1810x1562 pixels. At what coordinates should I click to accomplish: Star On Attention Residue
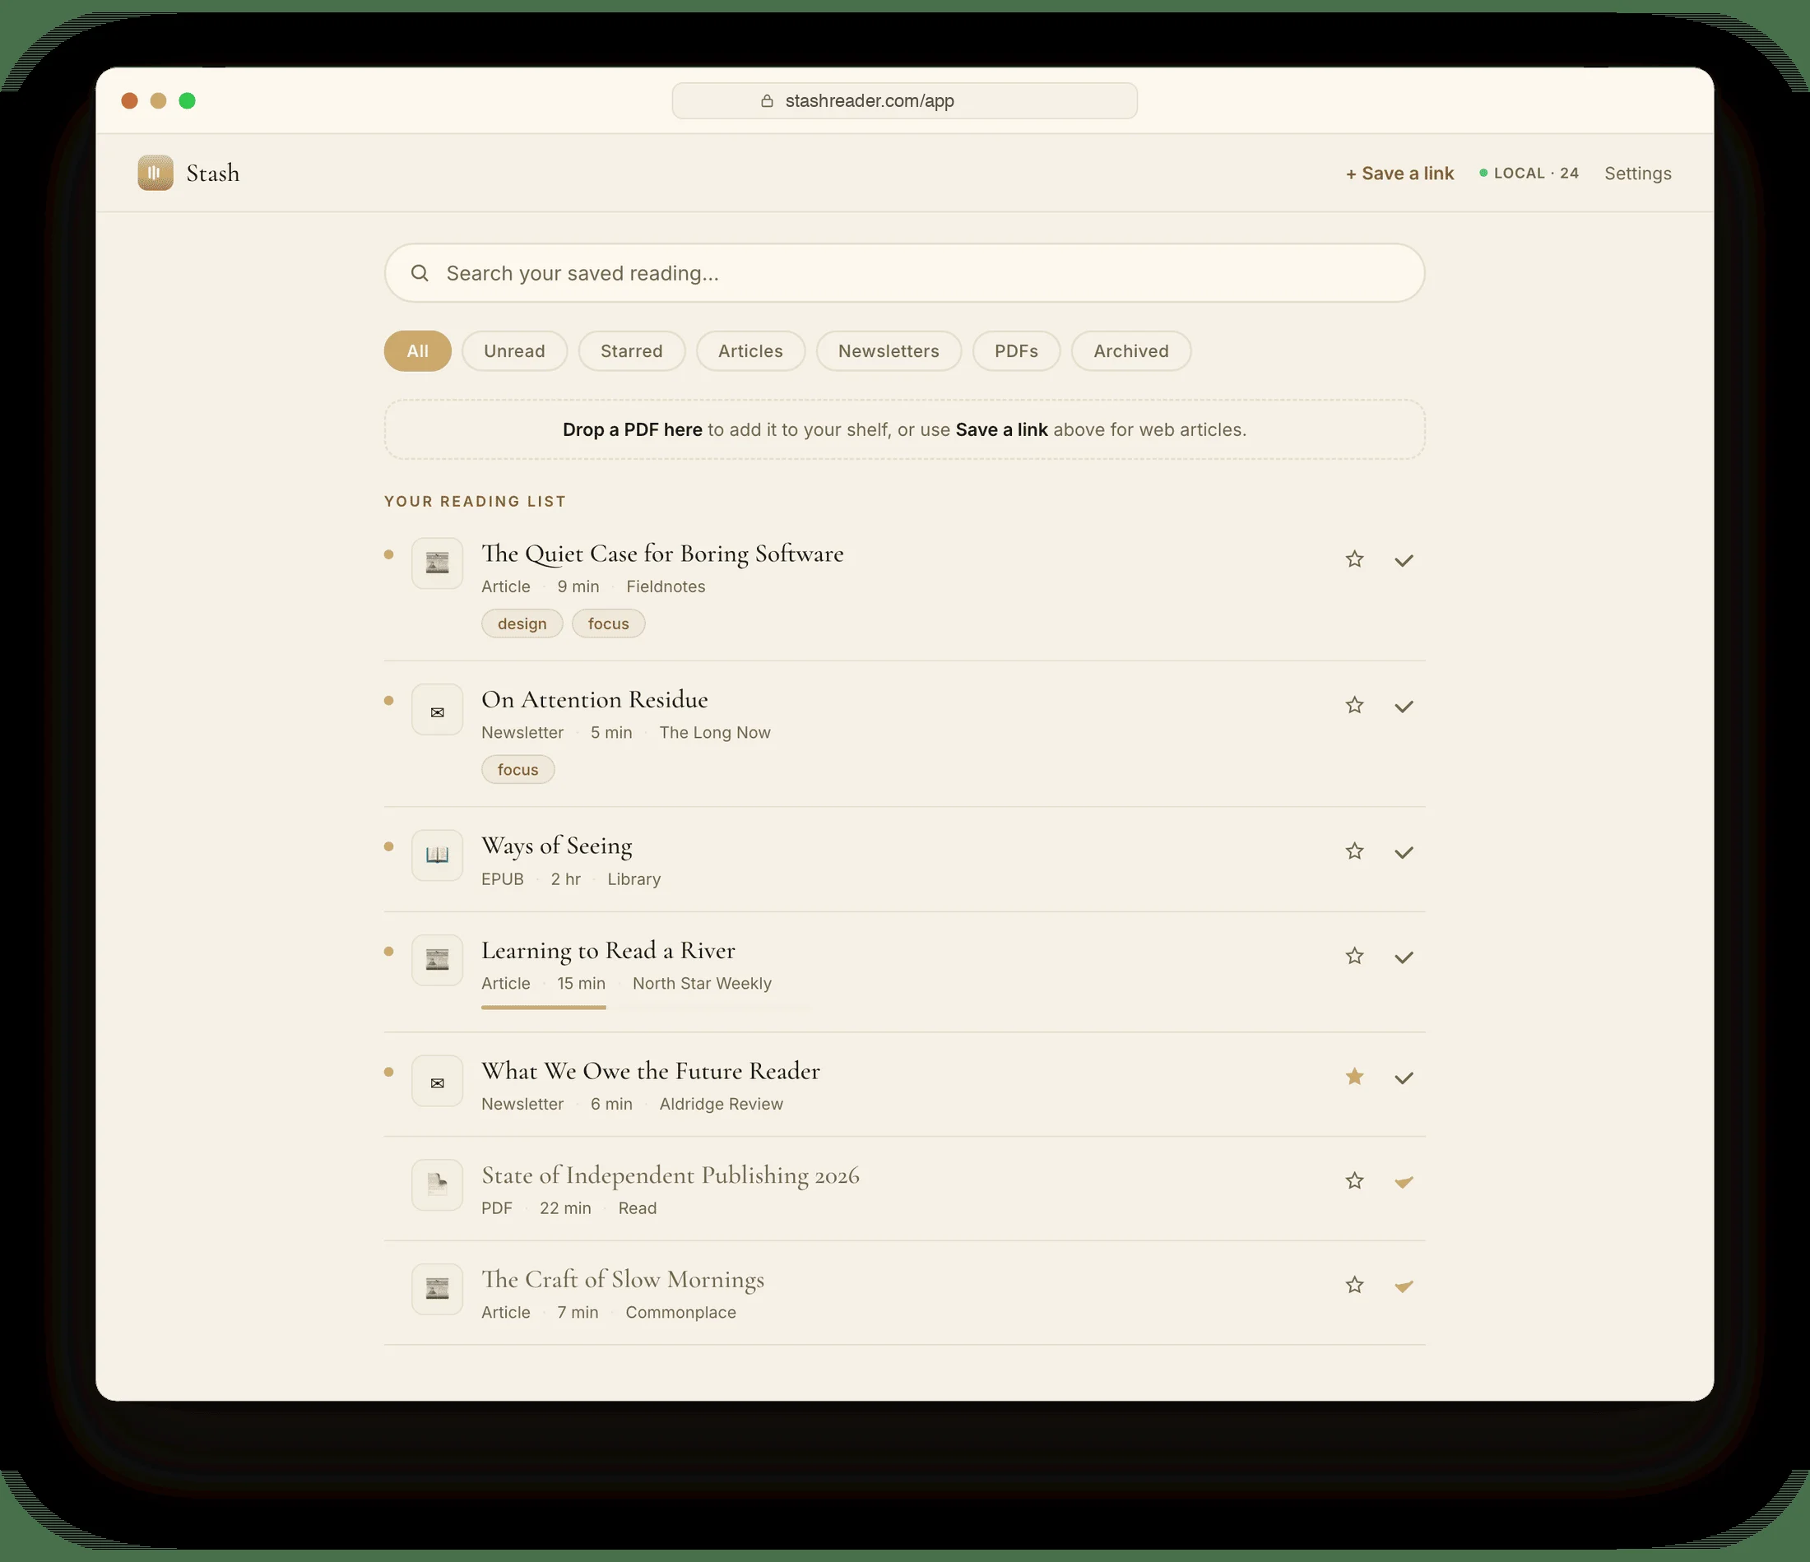(1355, 706)
